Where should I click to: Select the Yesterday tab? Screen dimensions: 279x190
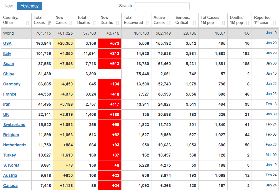click(30, 6)
